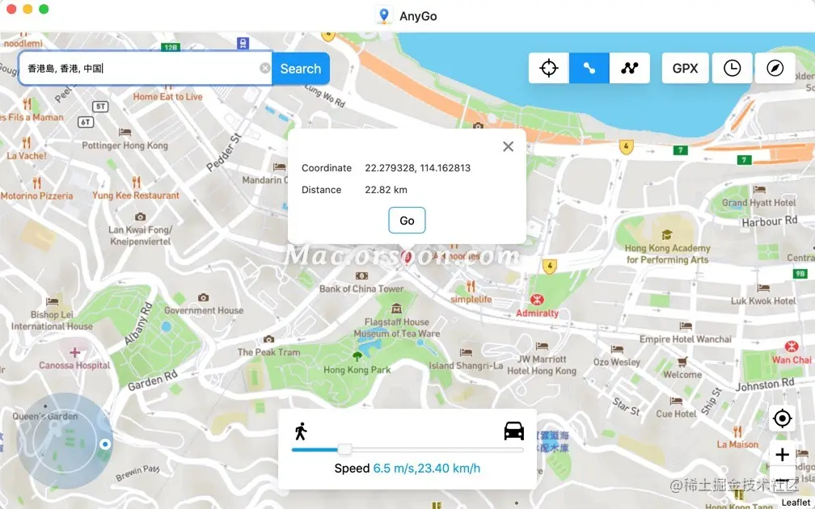Click the Hong Kong Park tree icon
Viewport: 815px width, 509px height.
357,356
